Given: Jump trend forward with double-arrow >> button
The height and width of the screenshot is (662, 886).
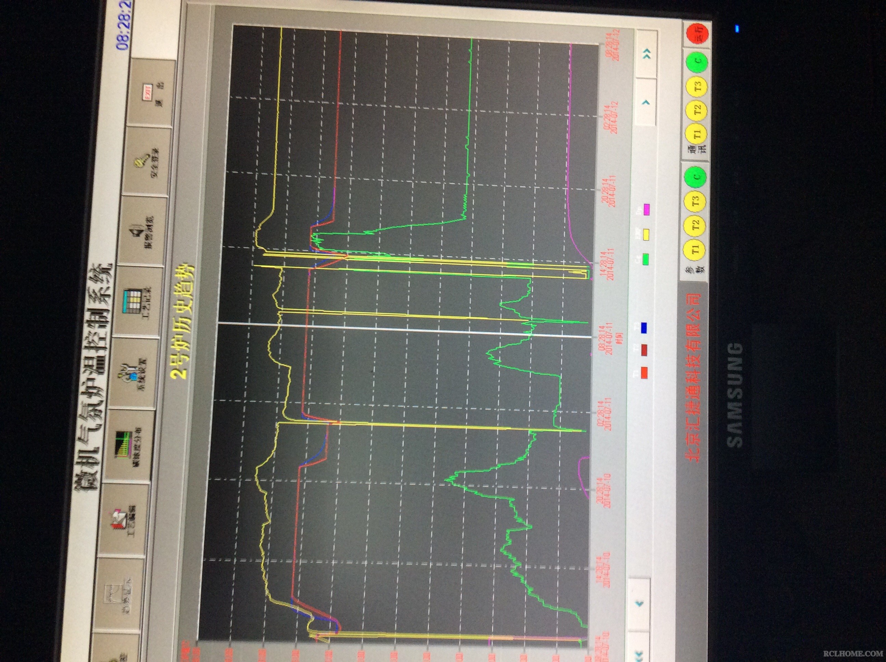Looking at the screenshot, I should [646, 54].
